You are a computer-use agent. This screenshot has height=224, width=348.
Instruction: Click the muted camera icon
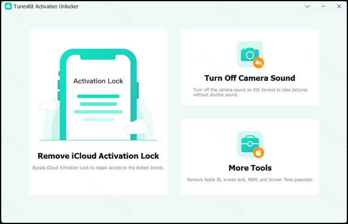coord(250,55)
